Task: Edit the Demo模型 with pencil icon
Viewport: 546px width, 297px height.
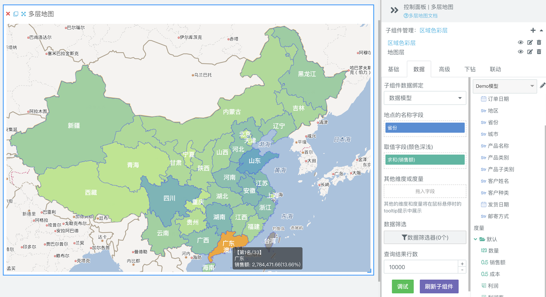Action: coord(542,86)
